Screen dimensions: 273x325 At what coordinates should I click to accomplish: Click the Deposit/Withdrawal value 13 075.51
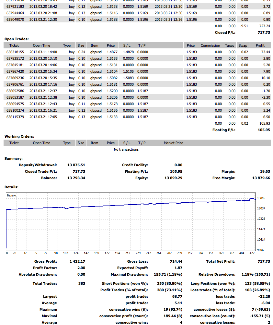[76, 165]
